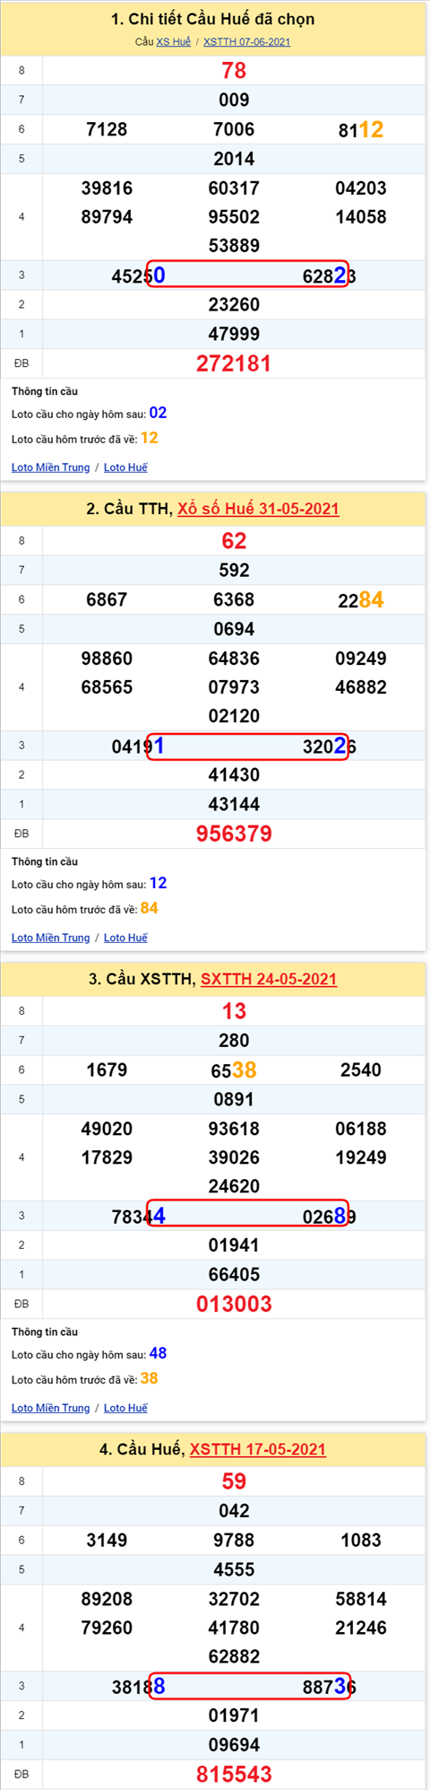Screen dimensions: 430x1790
Task: Select the number 6538
Action: tap(234, 1070)
